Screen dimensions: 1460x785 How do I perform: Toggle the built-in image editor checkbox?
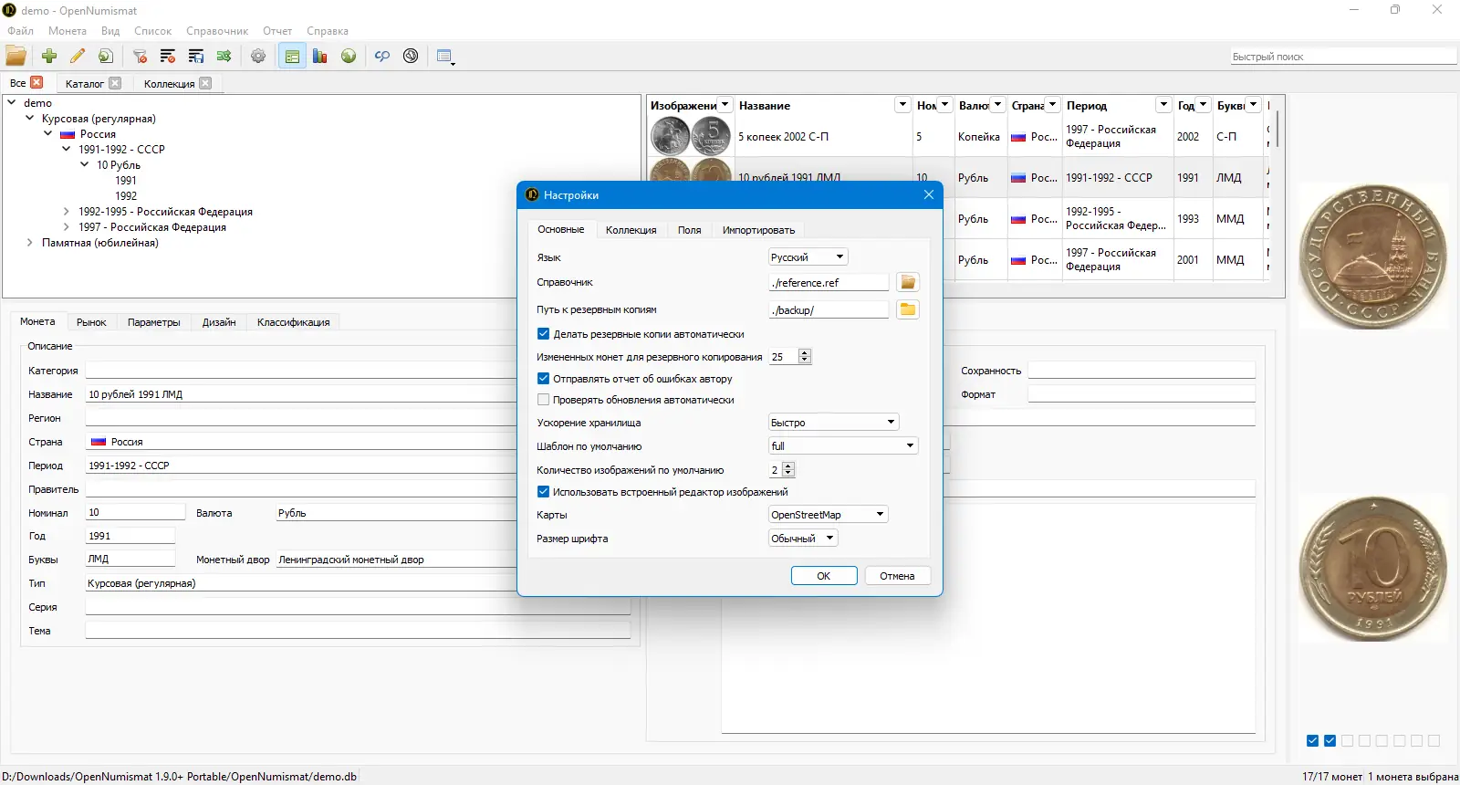coord(544,492)
